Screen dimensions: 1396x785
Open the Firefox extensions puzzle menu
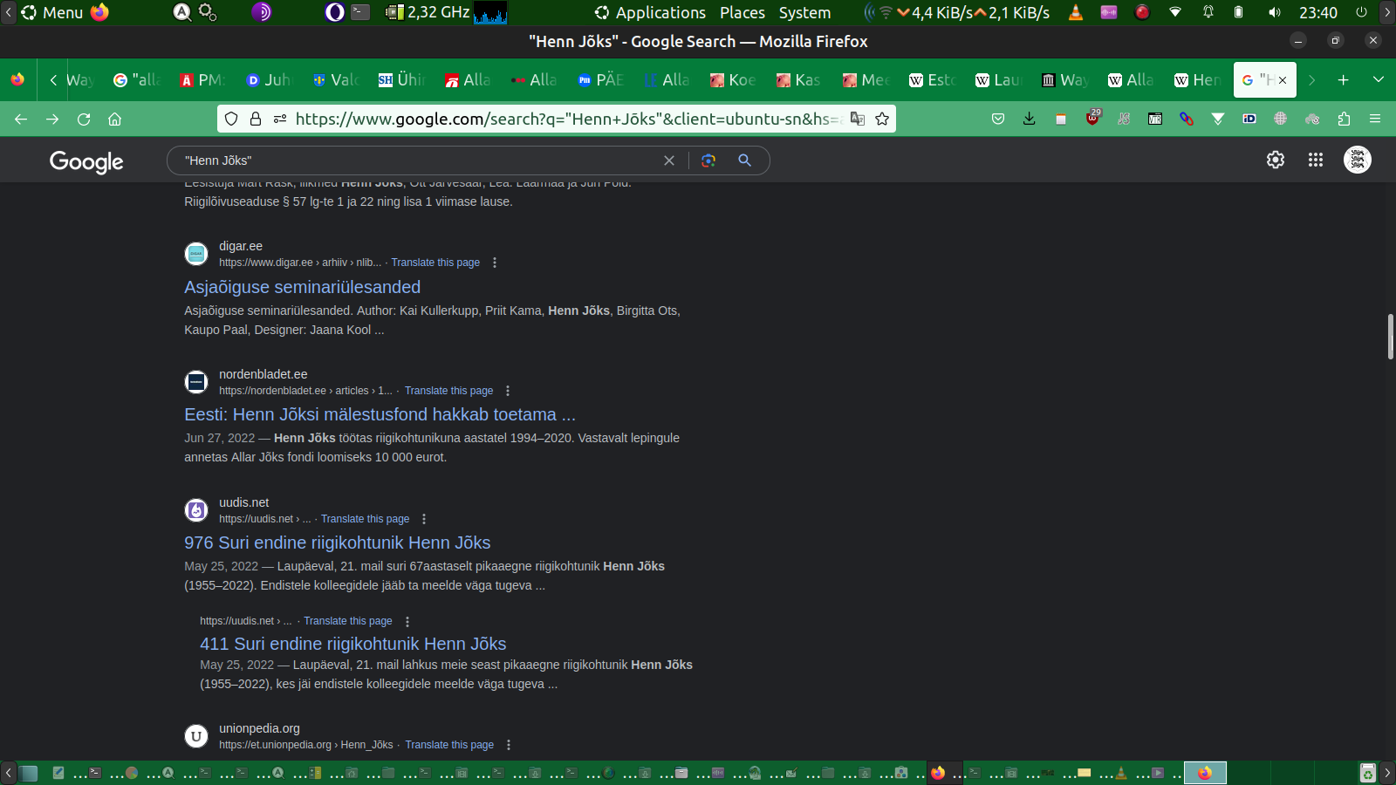(x=1344, y=119)
